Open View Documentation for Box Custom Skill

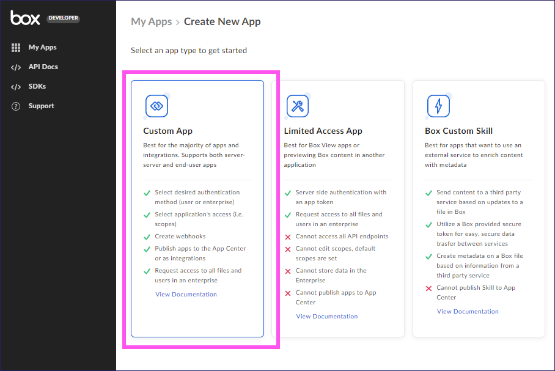[468, 311]
